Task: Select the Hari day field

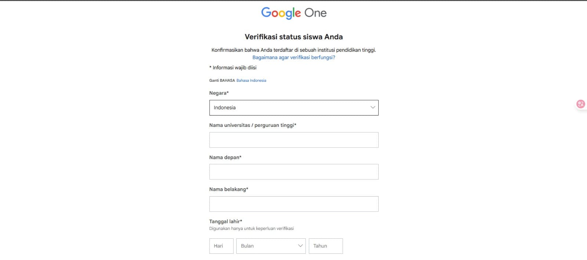Action: 221,246
